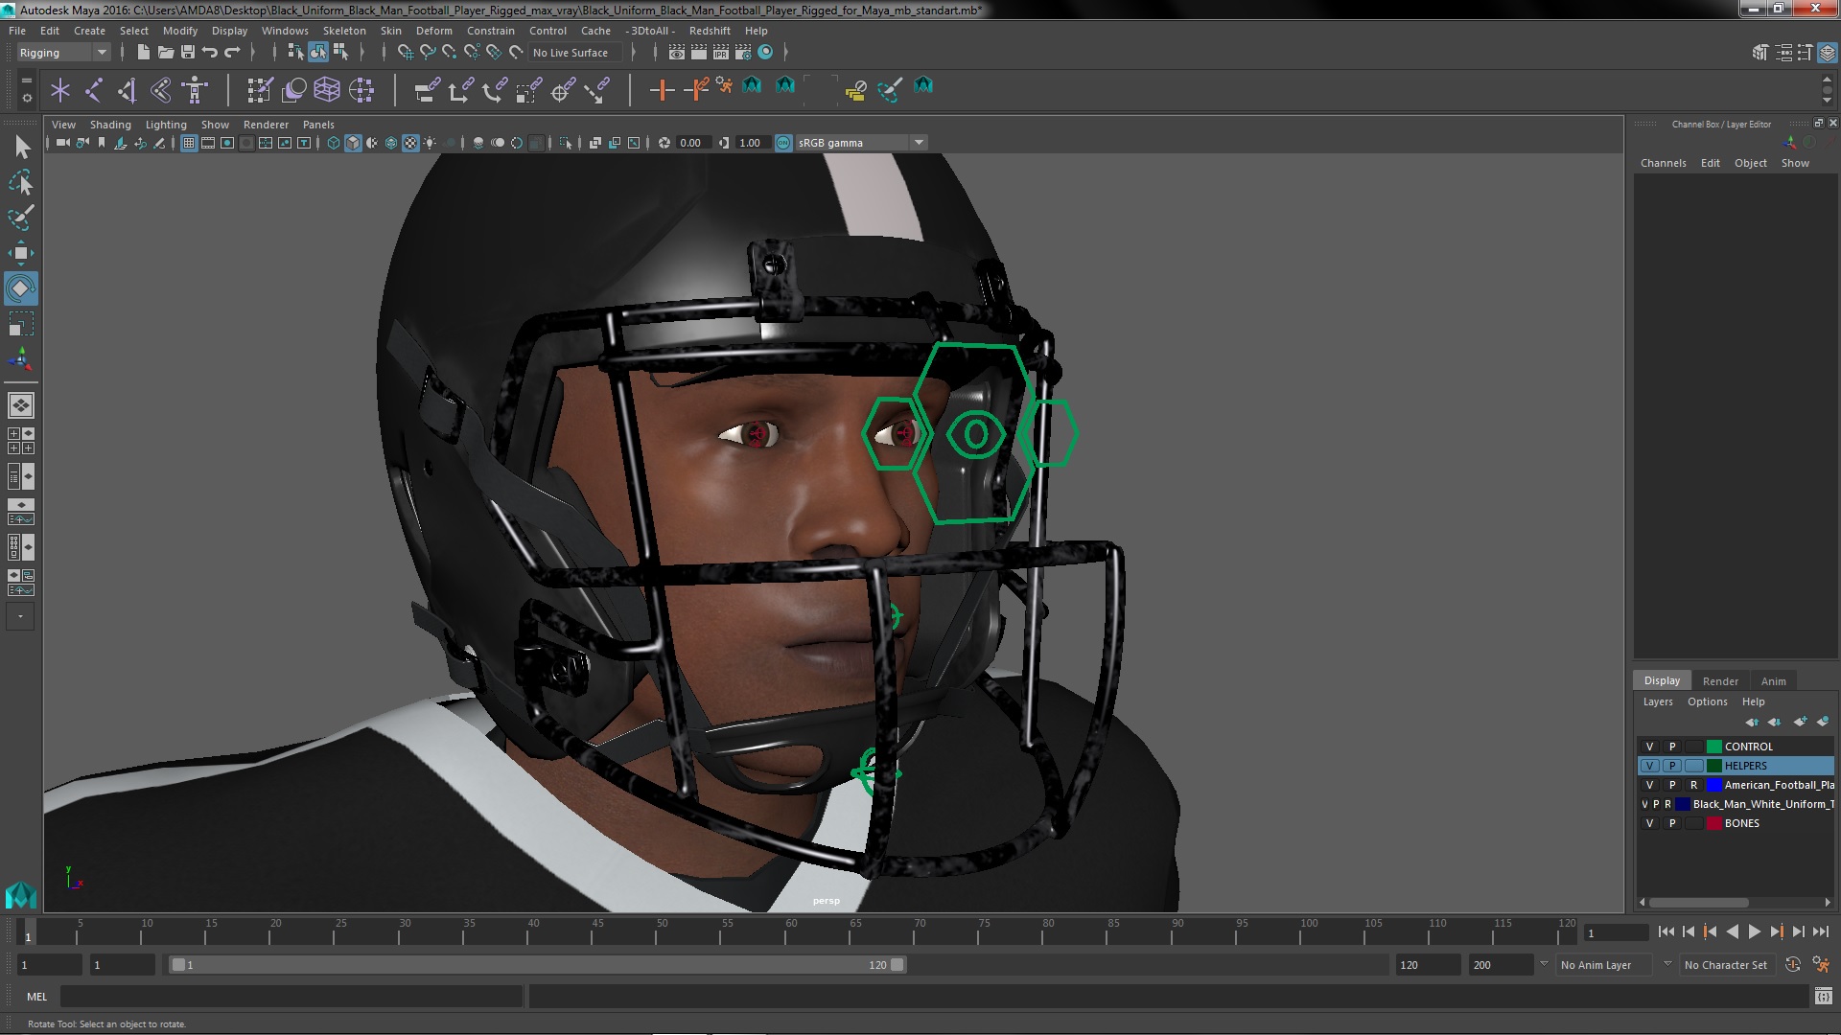Viewport: 1841px width, 1035px height.
Task: Open the shelf tab selector arrow
Action: [x=26, y=80]
